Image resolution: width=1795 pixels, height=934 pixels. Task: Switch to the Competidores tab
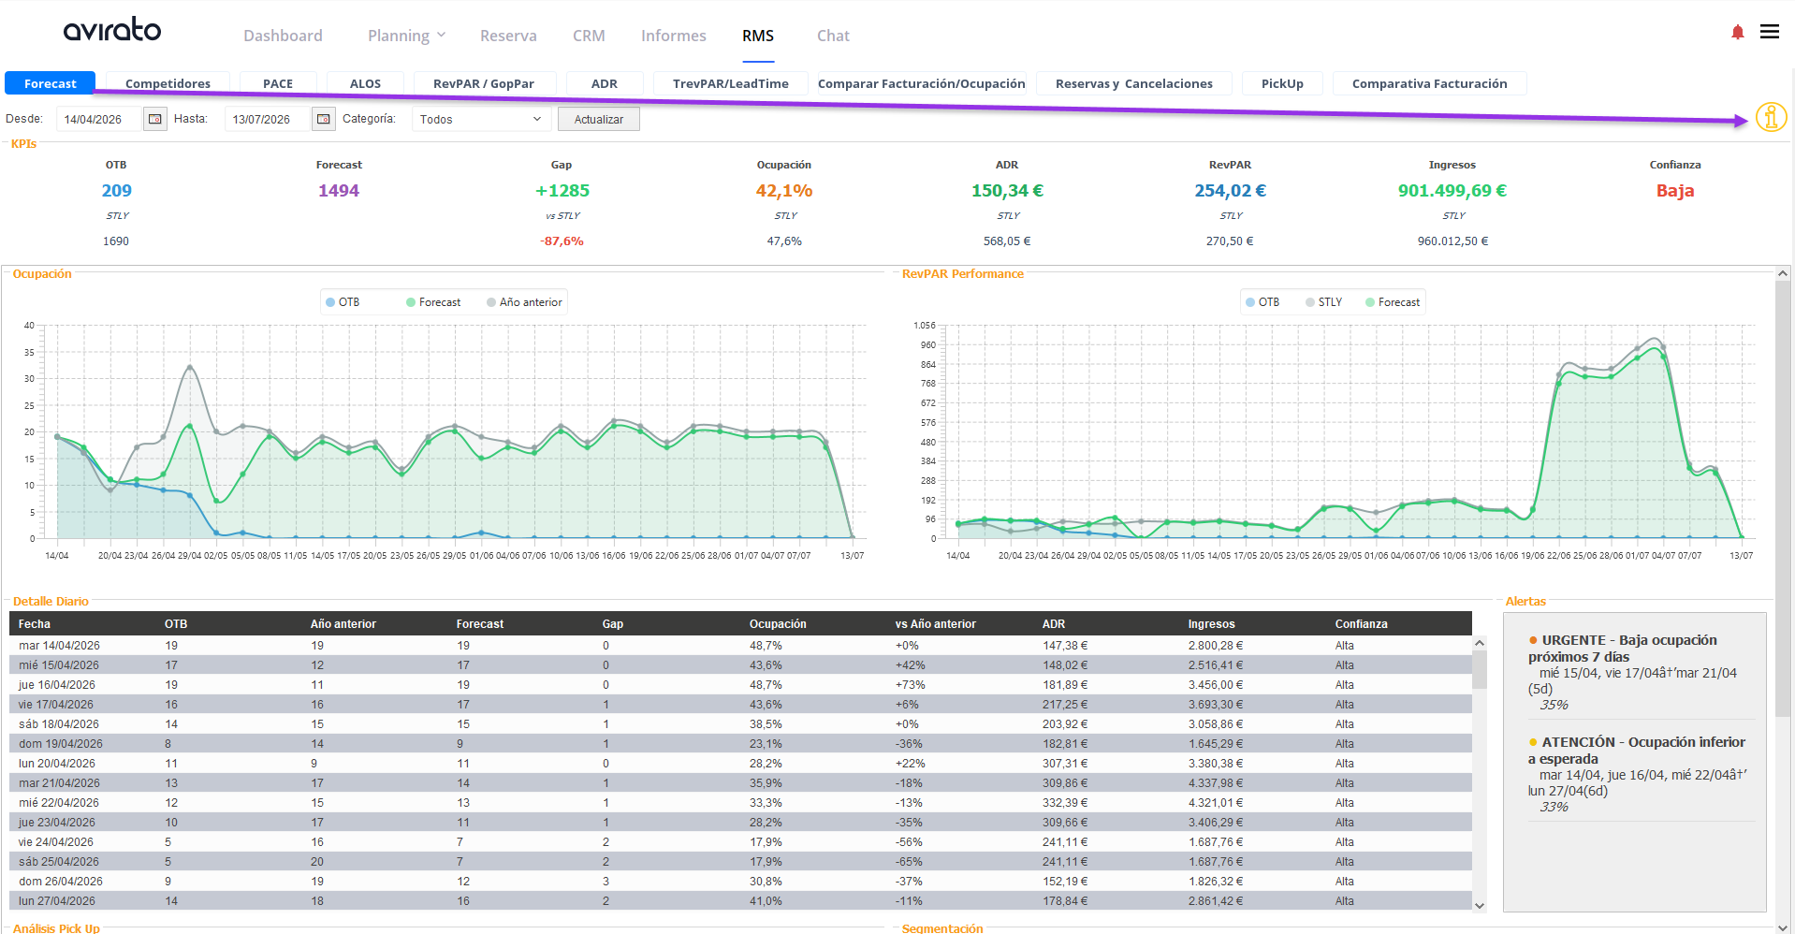pyautogui.click(x=168, y=83)
